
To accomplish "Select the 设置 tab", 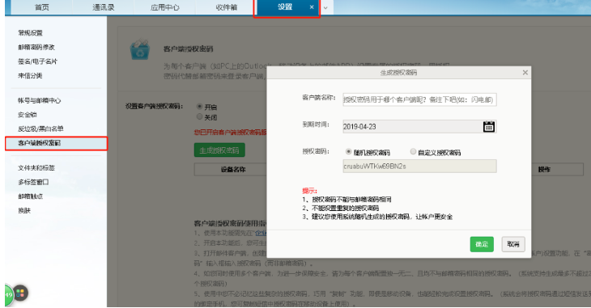I will 284,6.
